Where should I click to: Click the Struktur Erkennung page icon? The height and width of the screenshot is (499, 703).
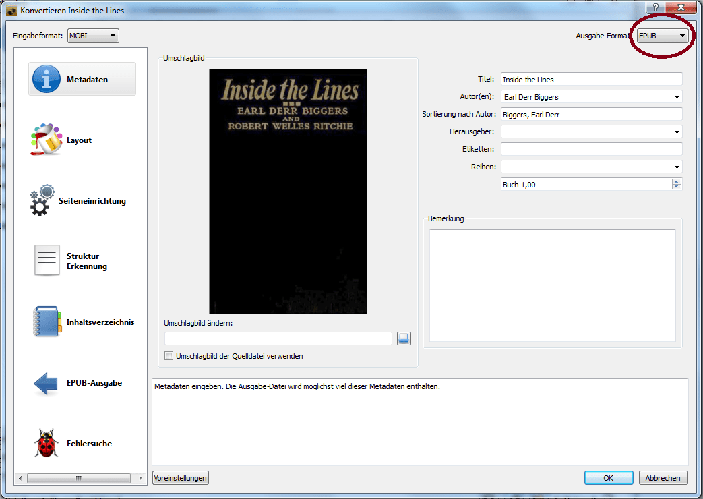pyautogui.click(x=47, y=260)
